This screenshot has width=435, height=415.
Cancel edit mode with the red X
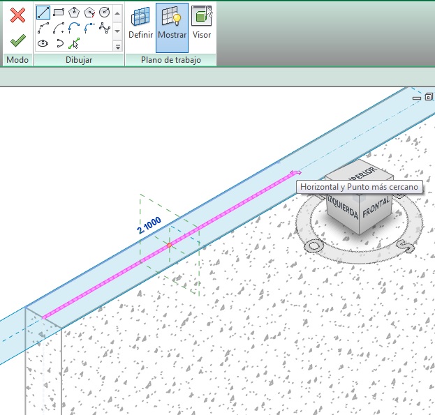coord(17,15)
